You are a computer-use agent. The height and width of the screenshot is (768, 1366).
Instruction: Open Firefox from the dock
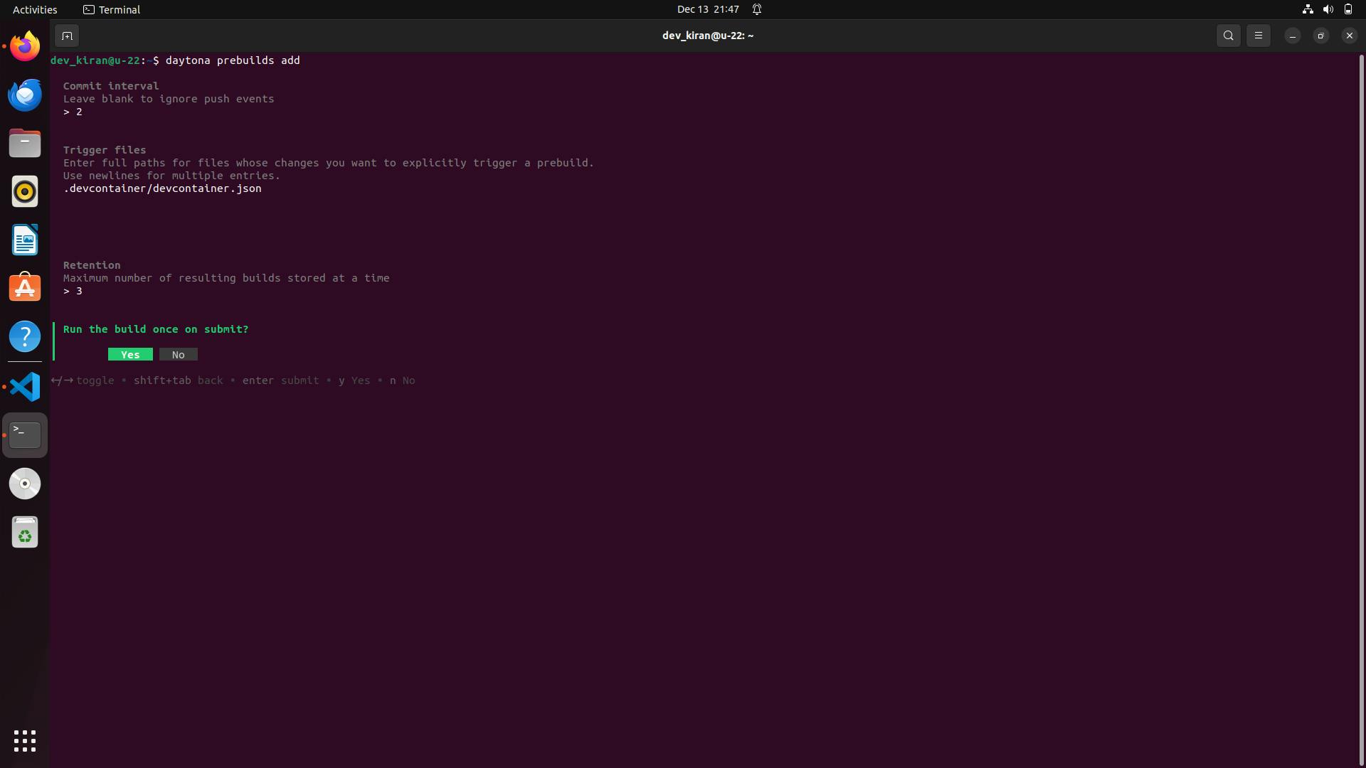25,46
